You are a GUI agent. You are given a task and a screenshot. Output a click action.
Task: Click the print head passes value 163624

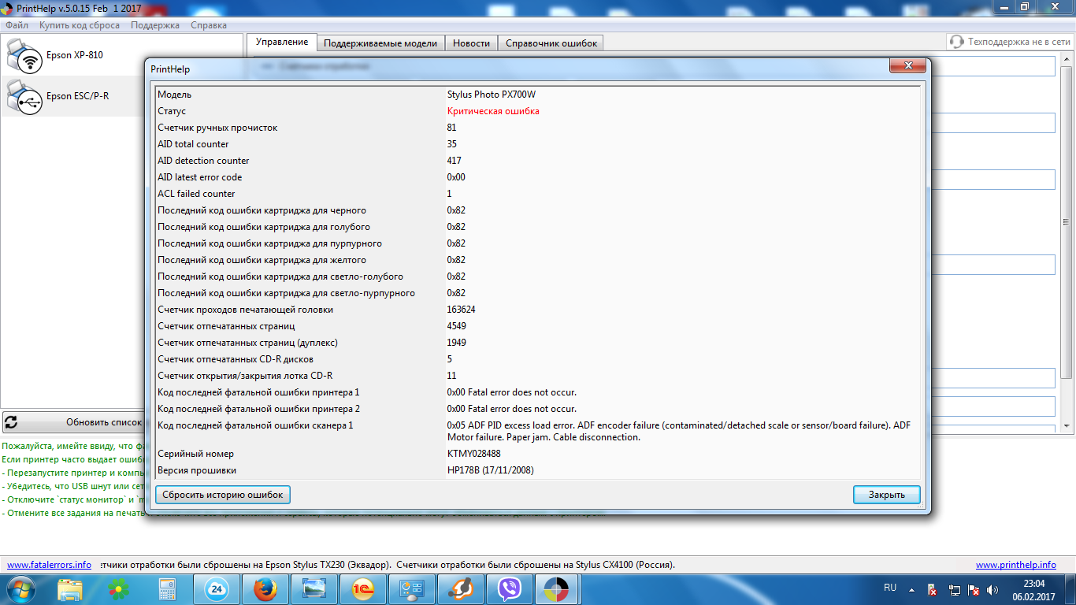click(x=462, y=310)
